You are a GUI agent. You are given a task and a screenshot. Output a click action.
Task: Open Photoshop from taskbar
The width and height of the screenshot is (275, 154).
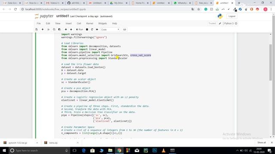pos(155,150)
